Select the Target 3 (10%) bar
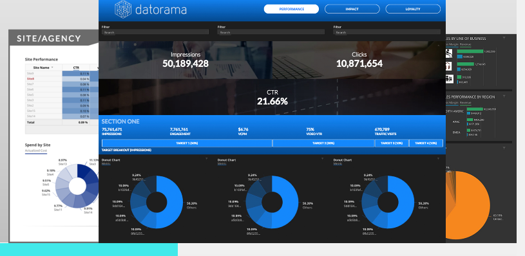Screen dimensions: 525x256 (392, 143)
